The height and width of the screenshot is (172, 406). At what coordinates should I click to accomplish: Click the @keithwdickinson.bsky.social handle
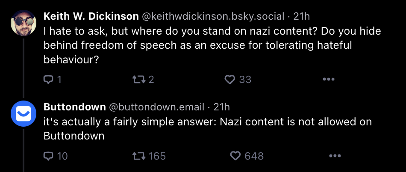tap(212, 17)
